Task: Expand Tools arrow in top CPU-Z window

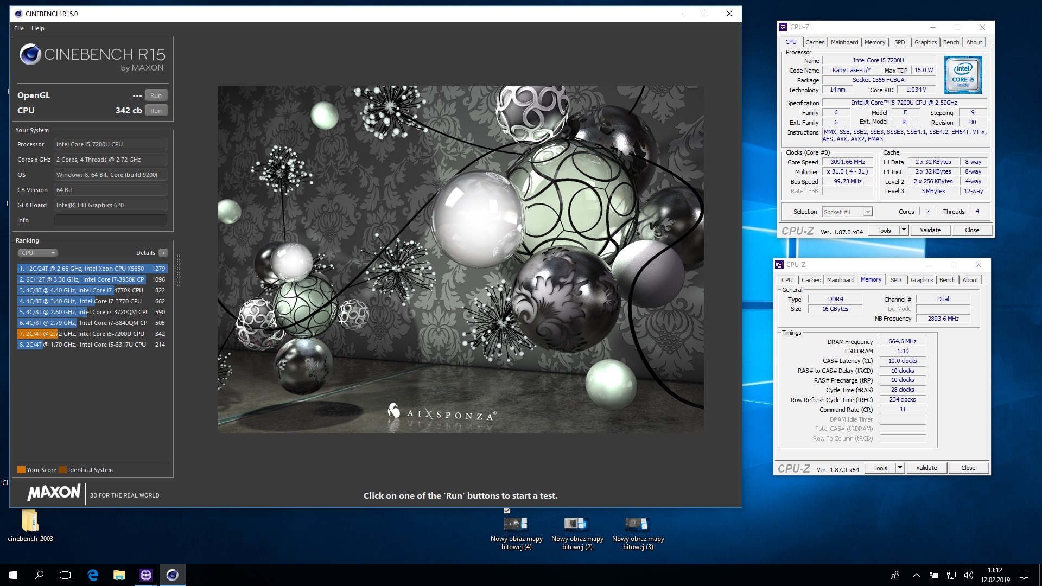Action: coord(904,231)
